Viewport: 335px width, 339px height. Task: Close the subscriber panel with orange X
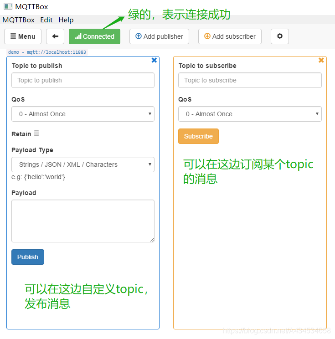pos(321,60)
